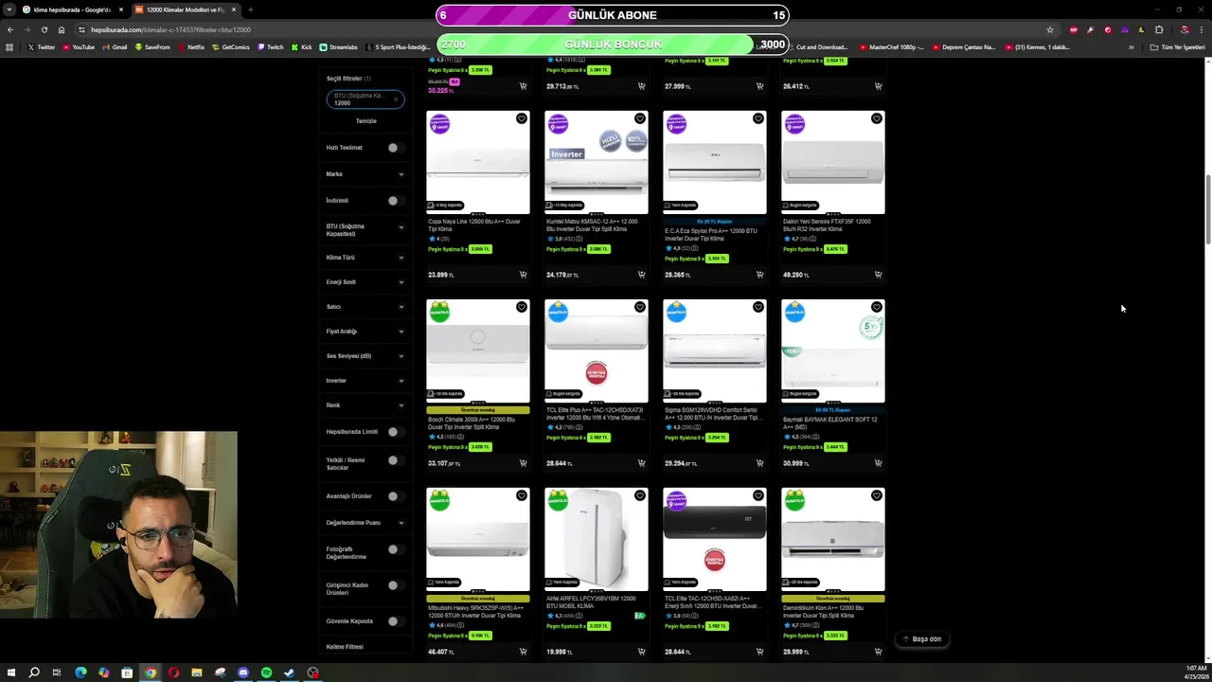Add Bosch Climate 3000i to cart
Image resolution: width=1212 pixels, height=682 pixels.
tap(523, 463)
